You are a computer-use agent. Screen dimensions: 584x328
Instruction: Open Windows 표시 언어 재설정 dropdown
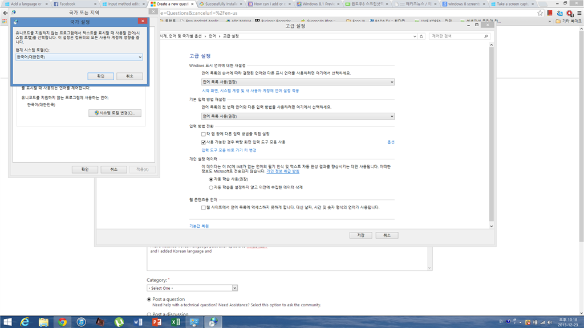[298, 82]
